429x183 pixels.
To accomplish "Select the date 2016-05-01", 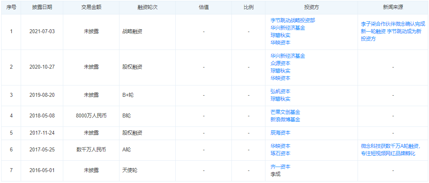I will click(x=42, y=171).
